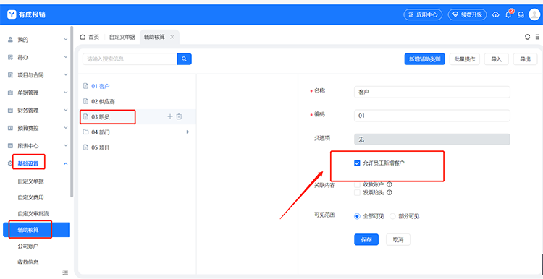This screenshot has width=543, height=279.
Task: Click the 项目与合同 sidebar icon
Action: [10, 75]
